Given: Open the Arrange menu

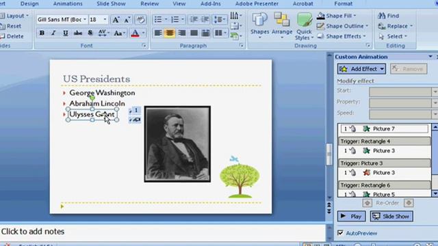Looking at the screenshot, I should pos(282,26).
